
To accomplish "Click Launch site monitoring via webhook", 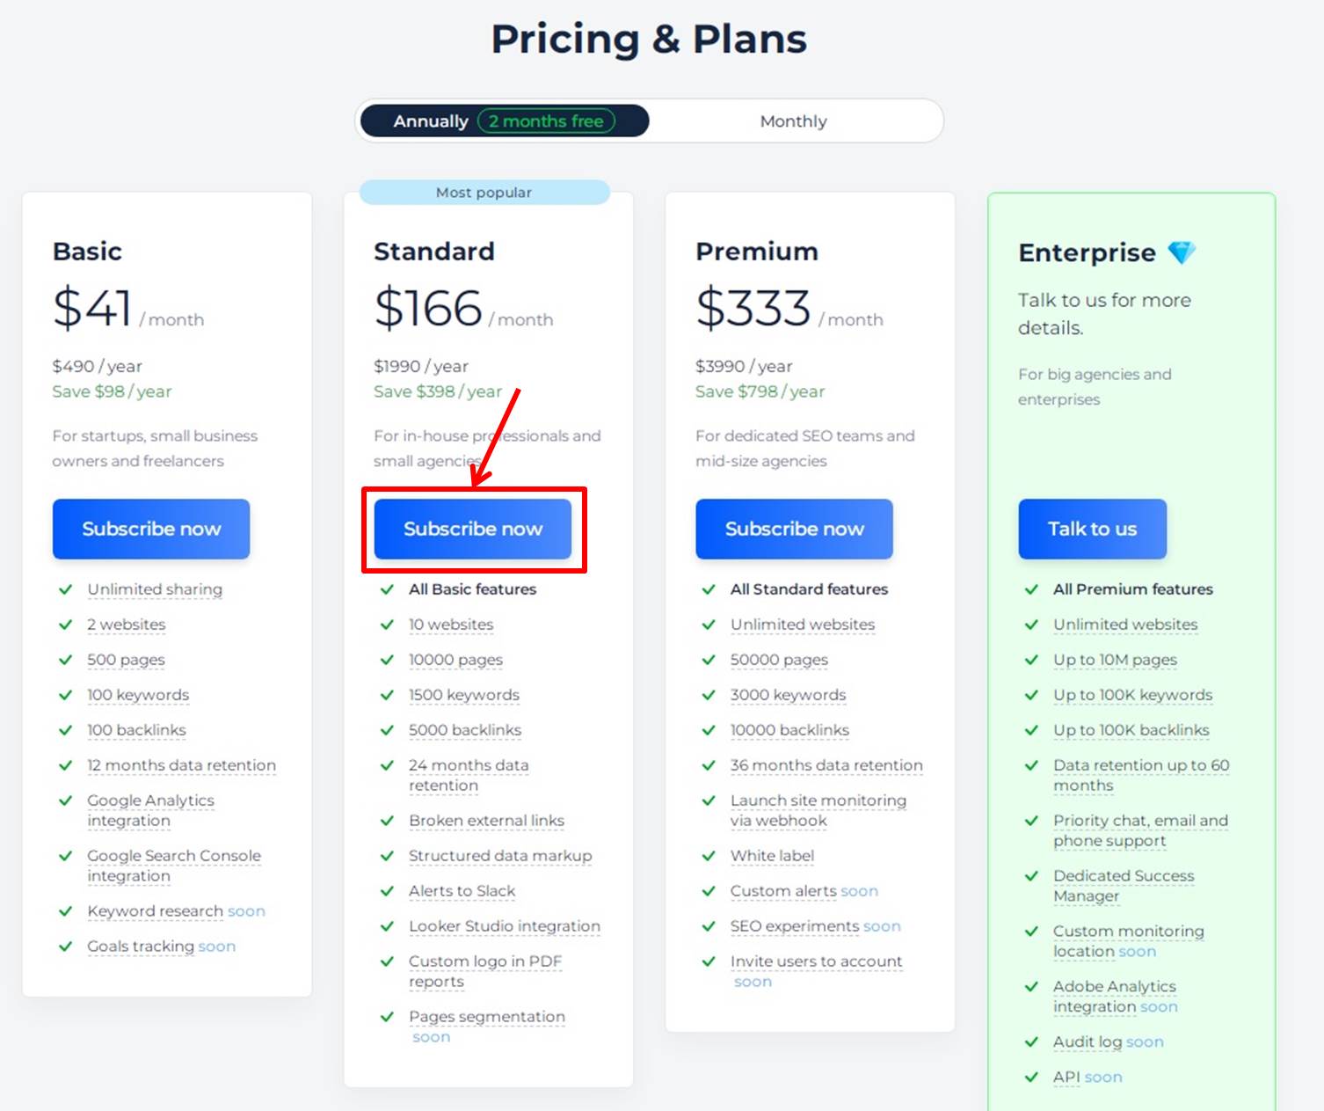I will (x=818, y=810).
